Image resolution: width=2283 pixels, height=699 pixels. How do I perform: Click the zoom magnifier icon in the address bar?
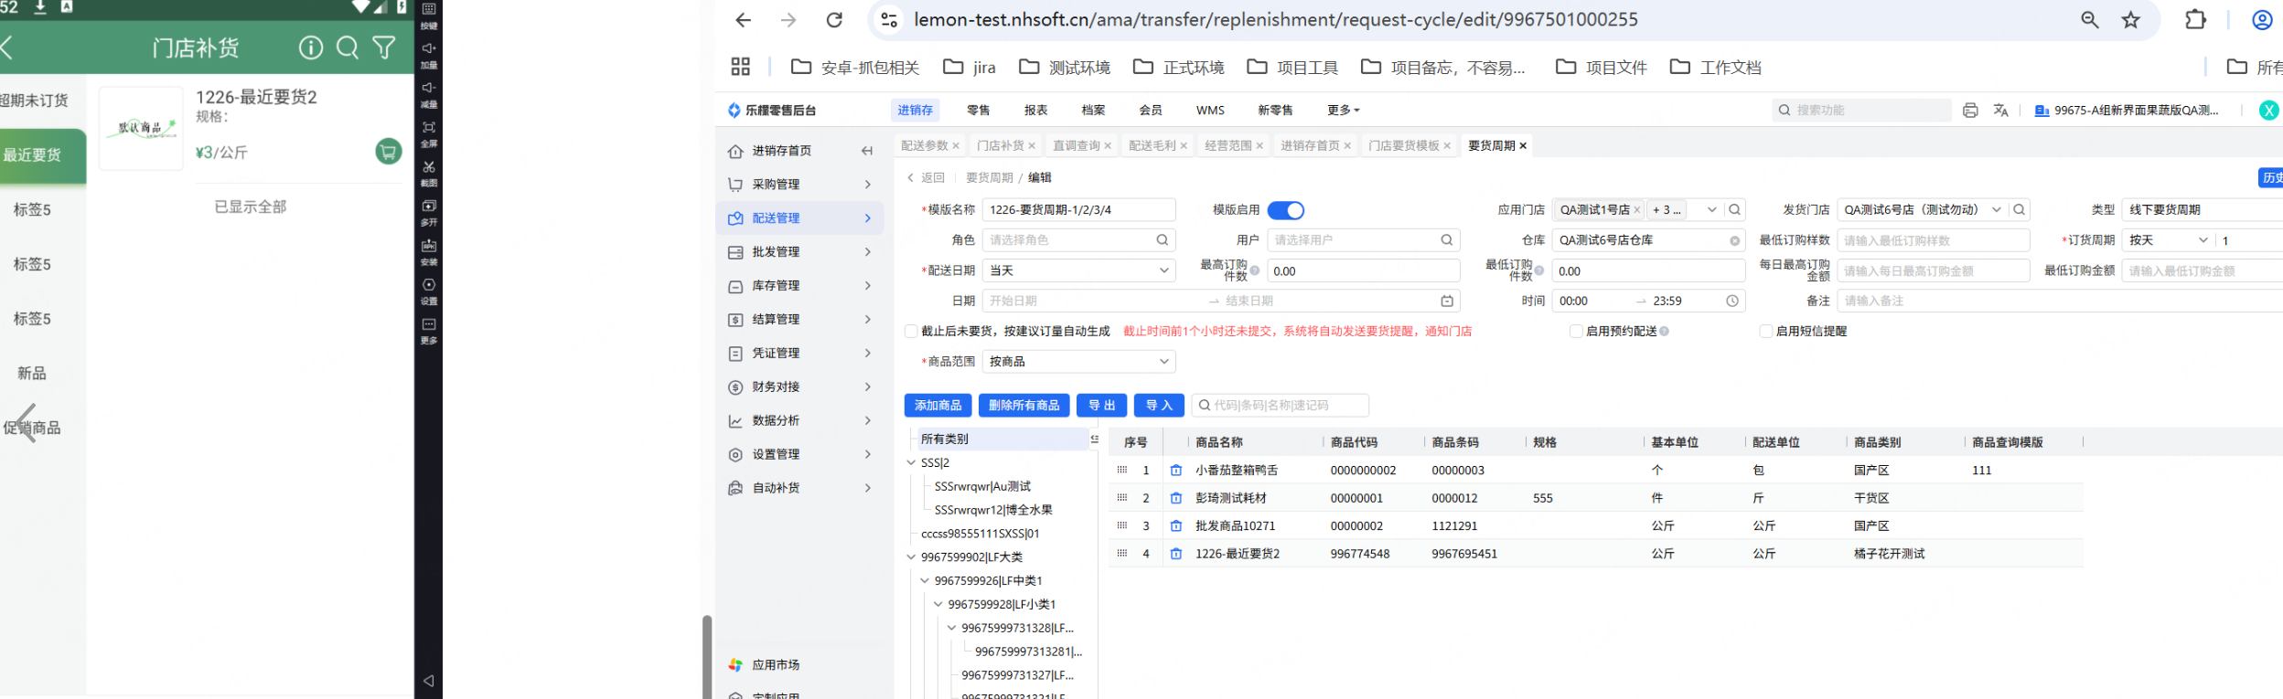[2090, 19]
